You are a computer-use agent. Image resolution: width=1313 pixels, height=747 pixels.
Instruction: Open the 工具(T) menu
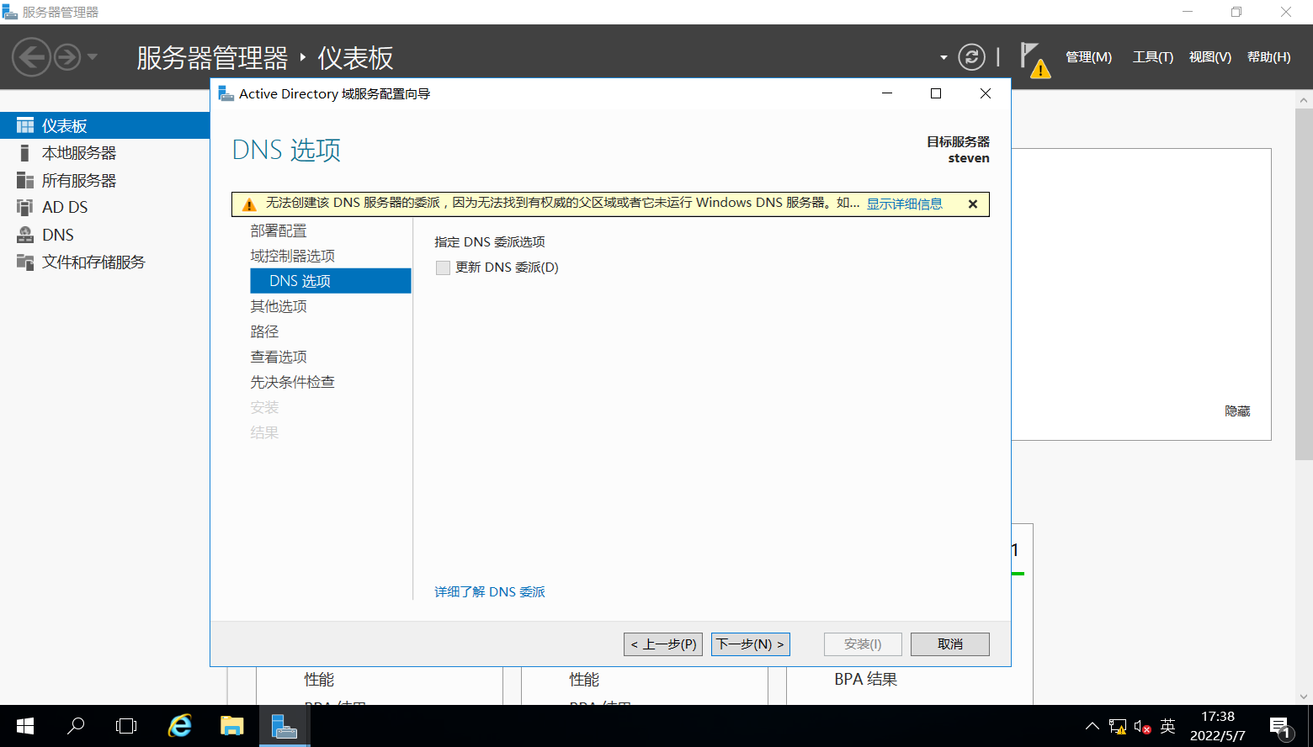pos(1152,57)
